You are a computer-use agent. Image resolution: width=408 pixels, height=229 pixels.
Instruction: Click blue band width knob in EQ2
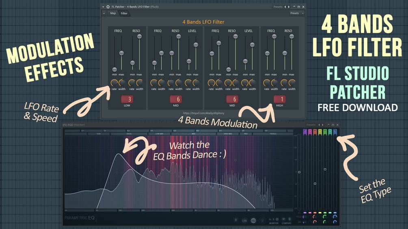click(x=335, y=222)
